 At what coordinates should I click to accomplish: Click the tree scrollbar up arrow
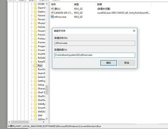coord(47,4)
